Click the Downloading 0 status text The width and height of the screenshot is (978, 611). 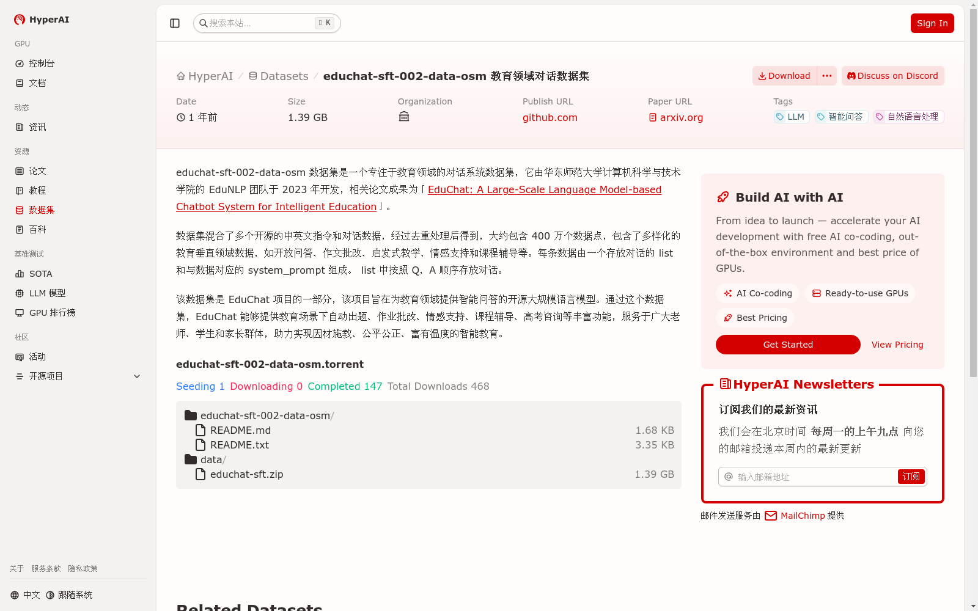267,386
